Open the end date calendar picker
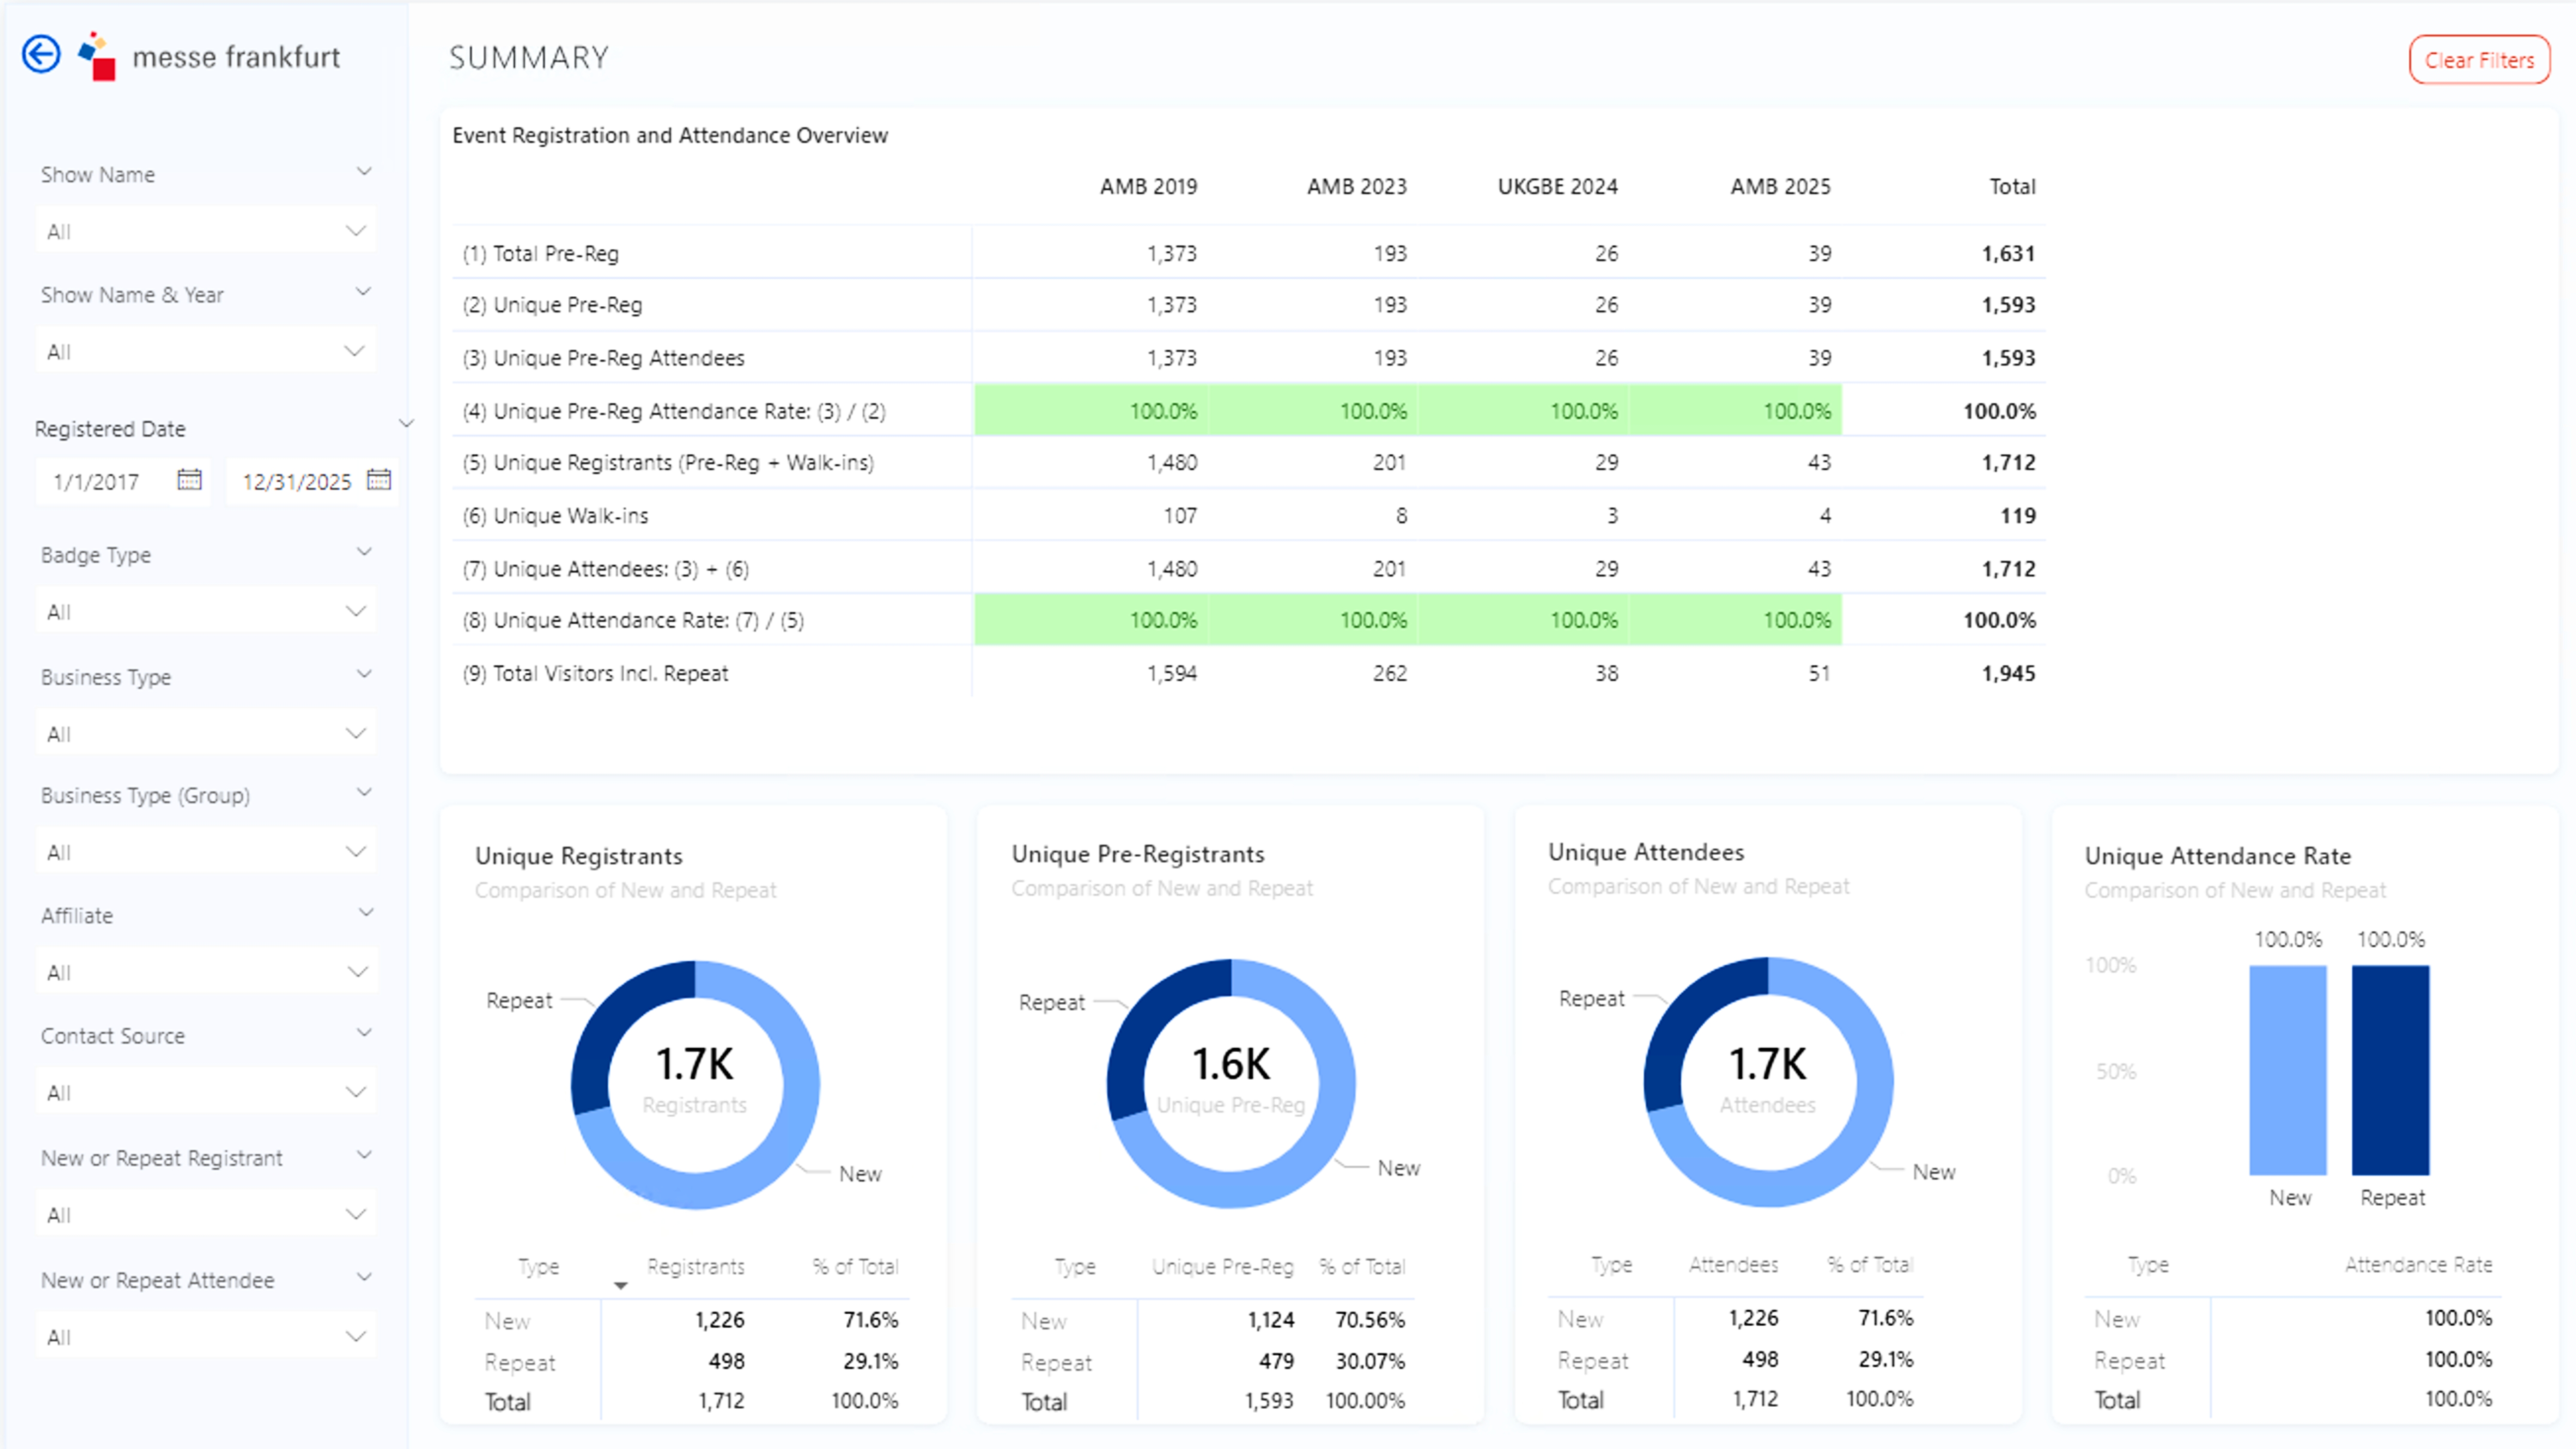This screenshot has height=1449, width=2576. (x=379, y=480)
